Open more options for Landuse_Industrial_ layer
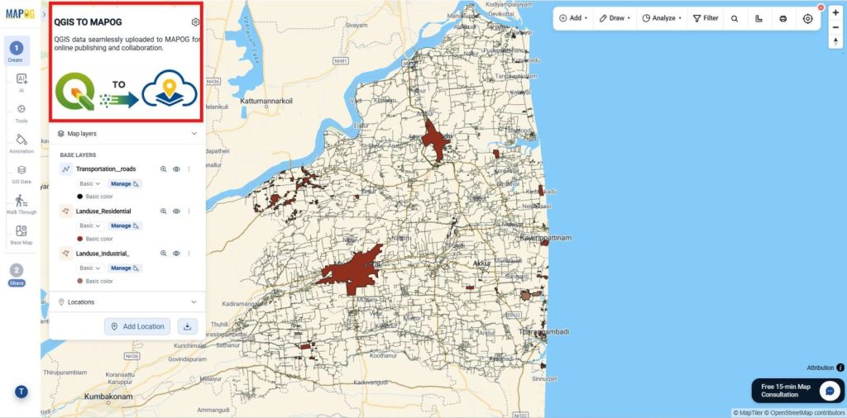The image size is (847, 418). pyautogui.click(x=189, y=253)
